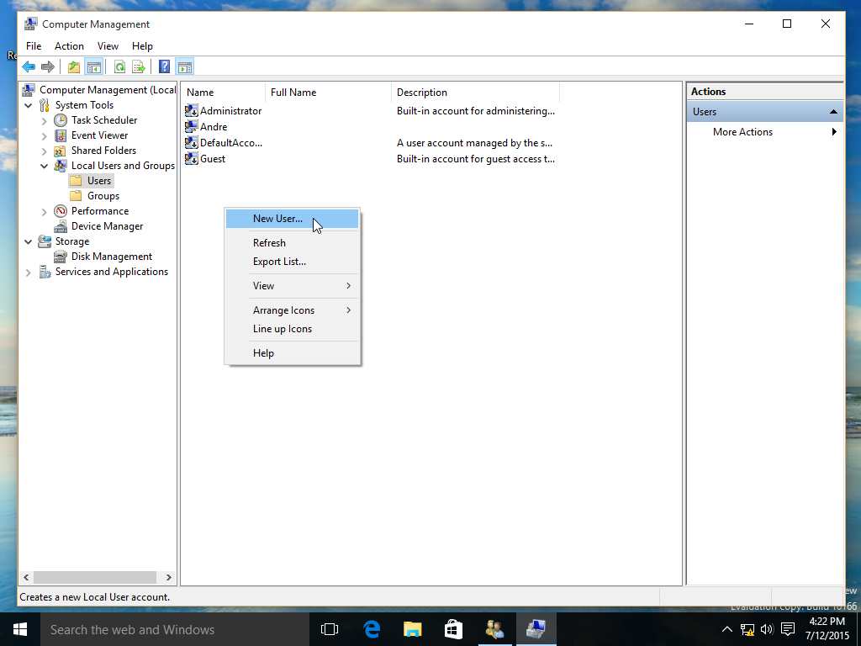Open Disk Management in the tree
861x646 pixels.
[x=112, y=257]
